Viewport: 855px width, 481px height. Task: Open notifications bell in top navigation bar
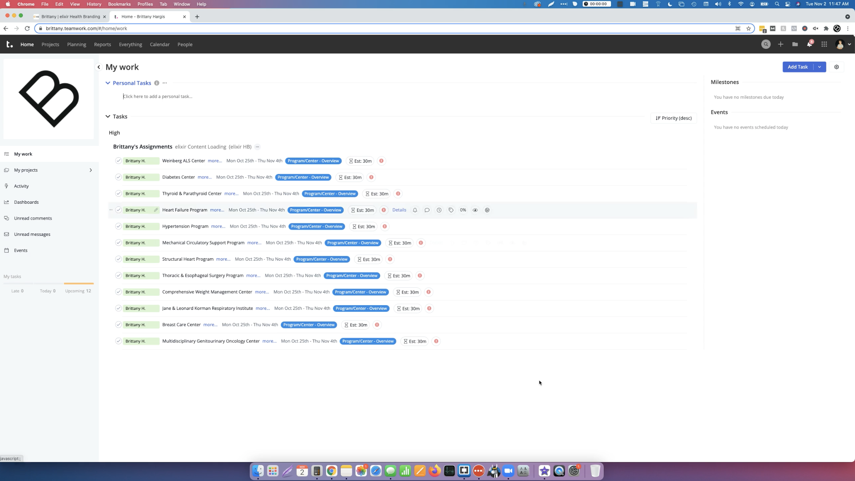pyautogui.click(x=809, y=45)
